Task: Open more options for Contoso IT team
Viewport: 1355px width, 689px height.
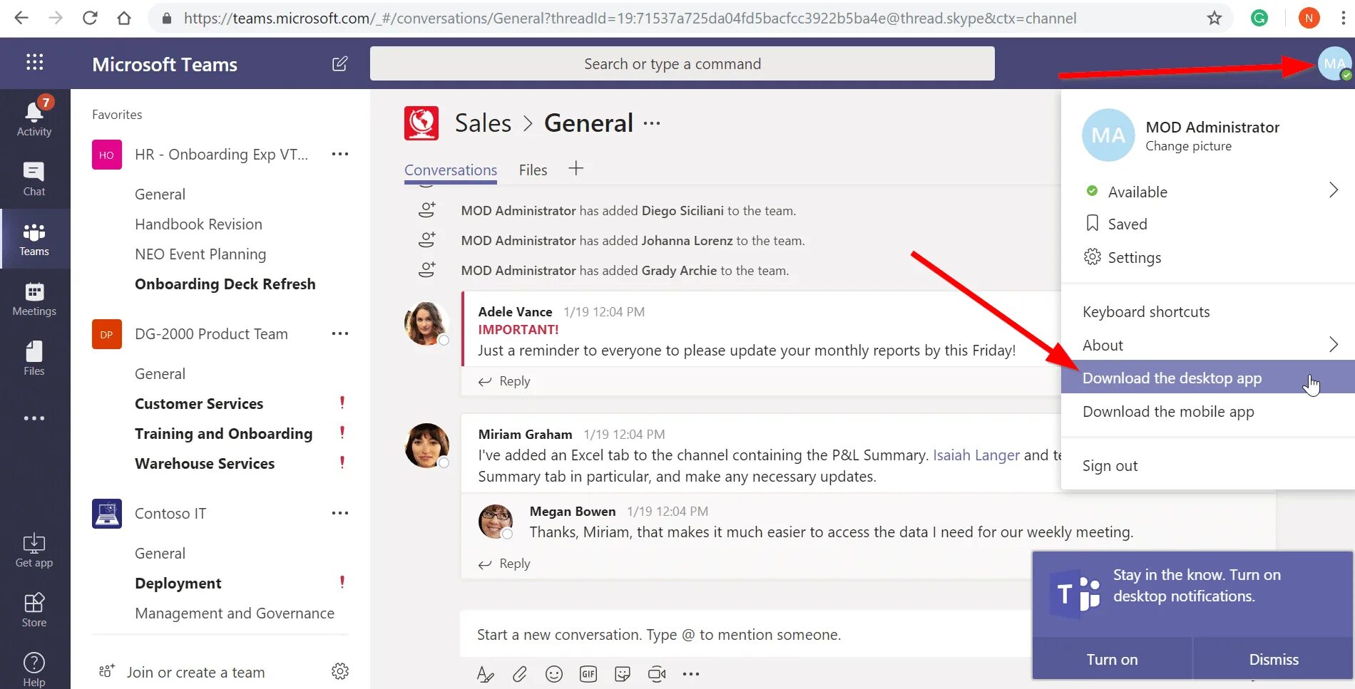Action: 340,513
